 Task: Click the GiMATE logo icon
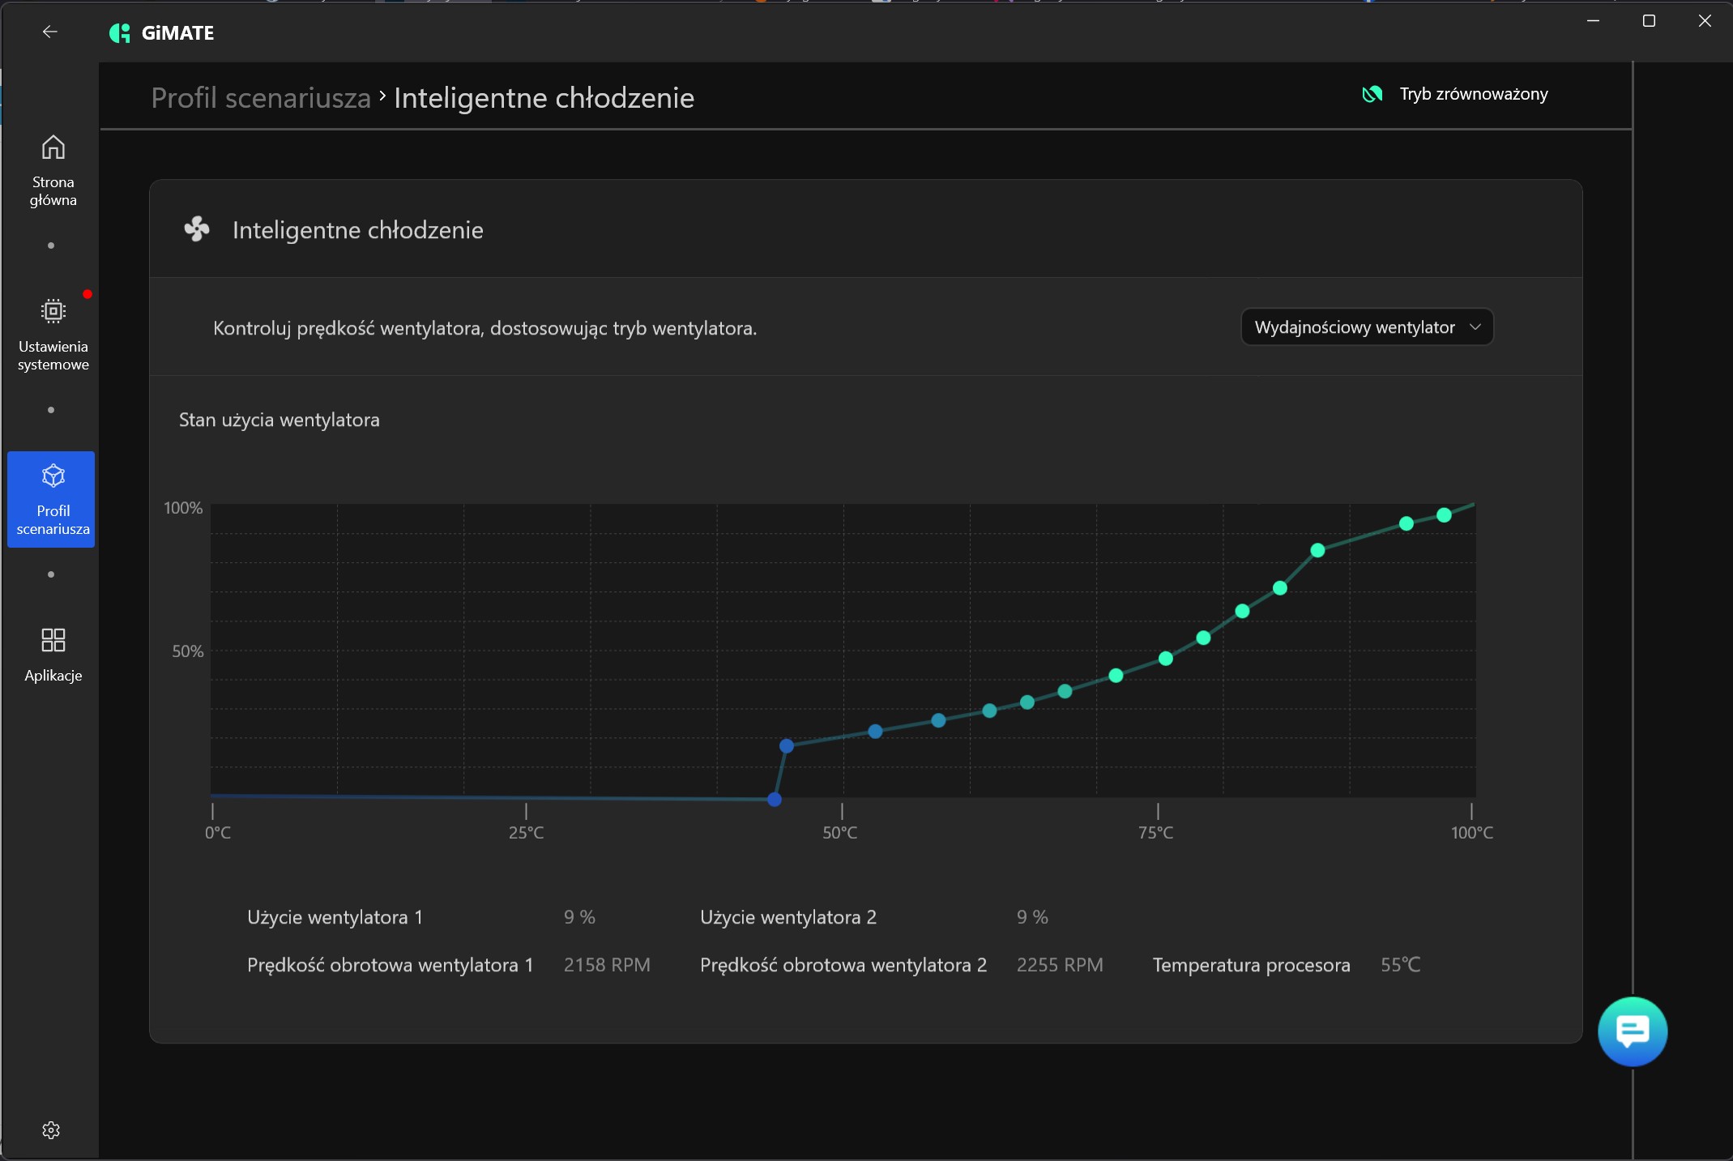[120, 33]
